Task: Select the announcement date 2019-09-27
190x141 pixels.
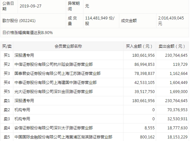Action: 31,6
